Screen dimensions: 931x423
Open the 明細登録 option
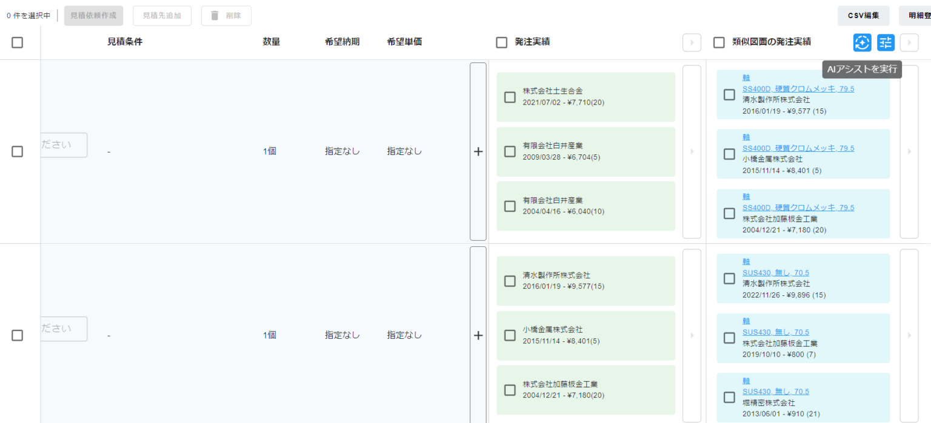coord(918,15)
